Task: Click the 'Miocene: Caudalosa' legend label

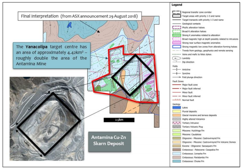Action: (x=191, y=135)
